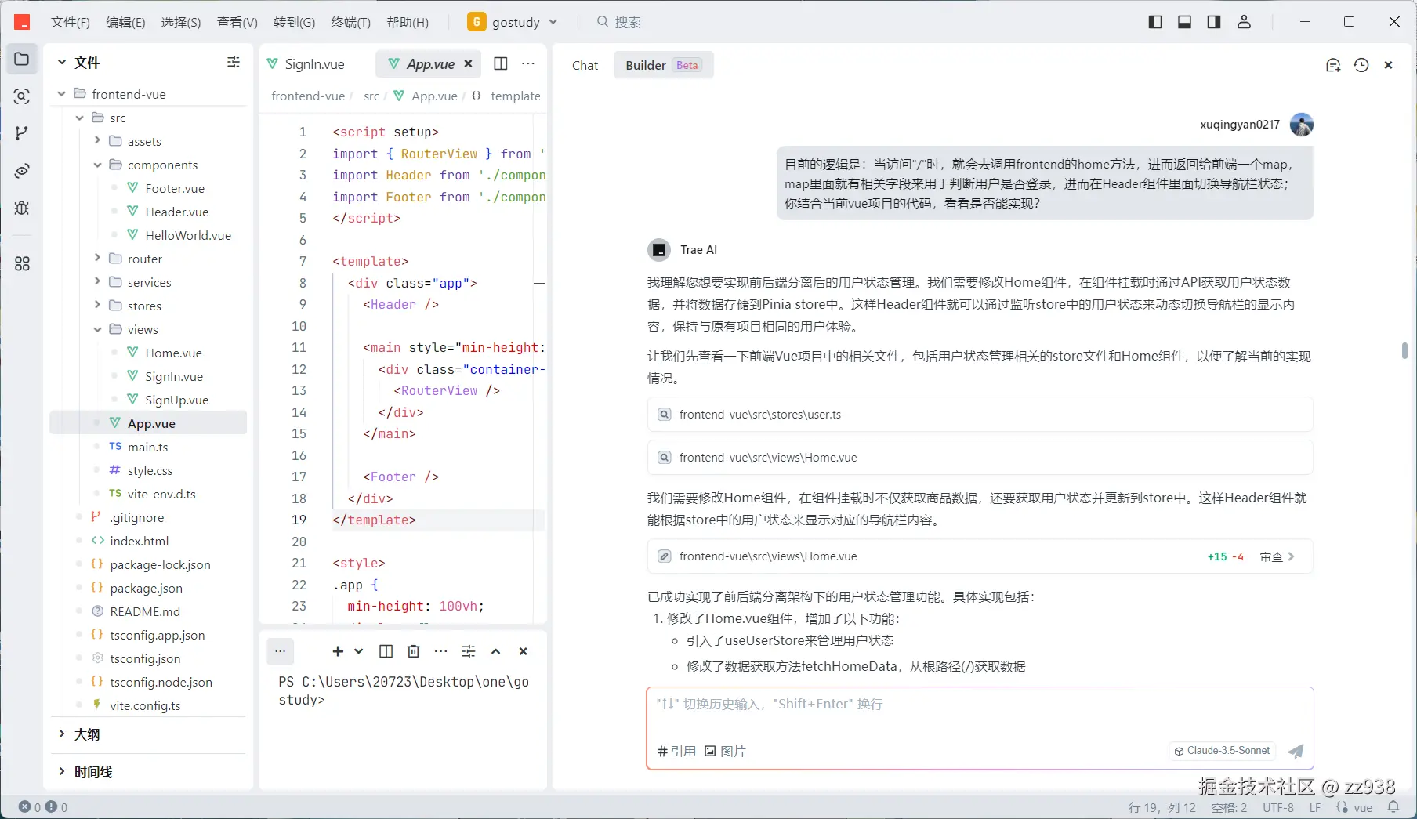
Task: Toggle the secondary sidebar layout
Action: 1214,22
